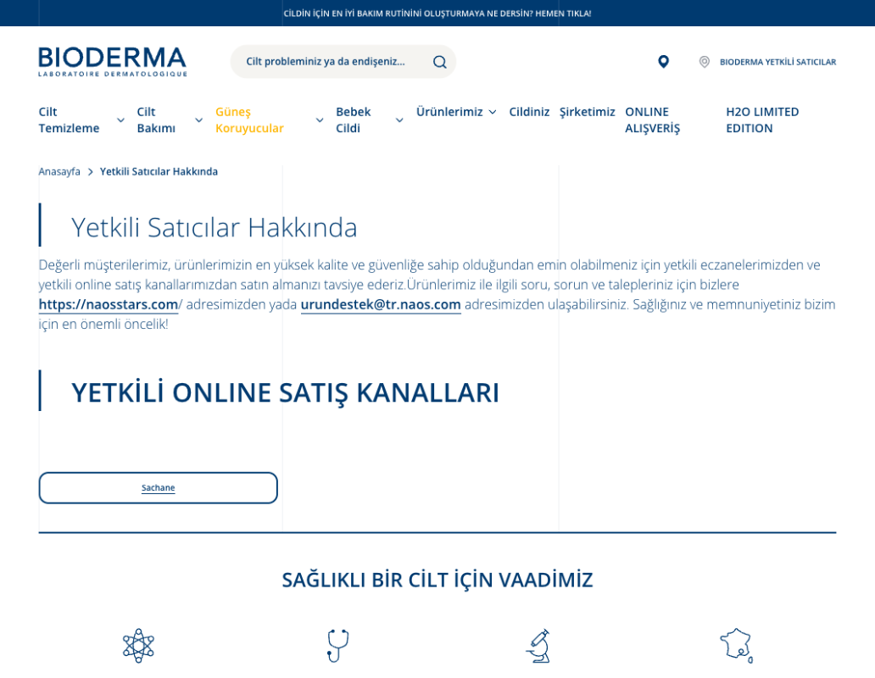The width and height of the screenshot is (875, 678).
Task: Open H2O LIMITED EDITION menu item
Action: click(x=762, y=119)
